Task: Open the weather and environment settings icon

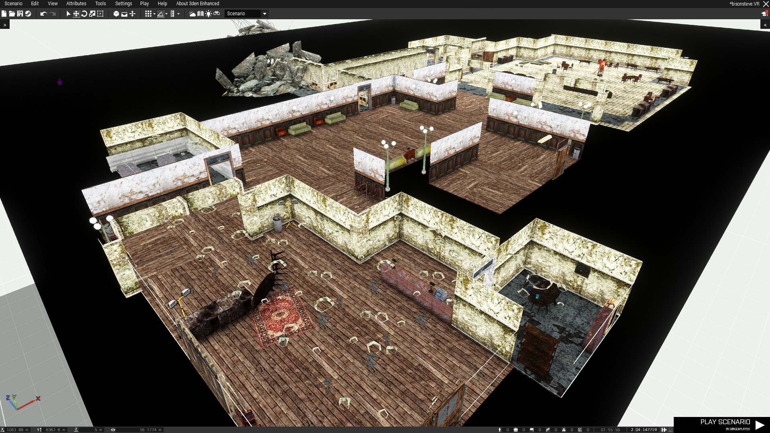Action: coord(192,14)
